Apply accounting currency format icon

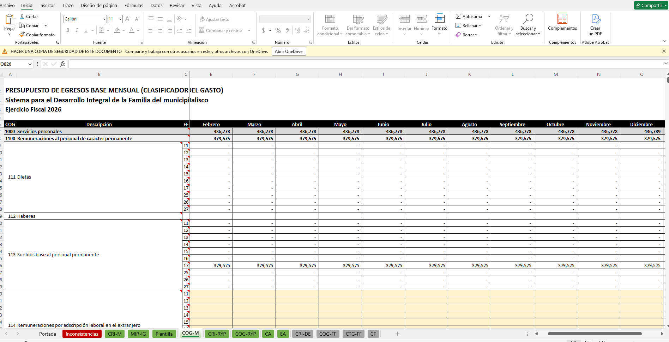coord(263,30)
